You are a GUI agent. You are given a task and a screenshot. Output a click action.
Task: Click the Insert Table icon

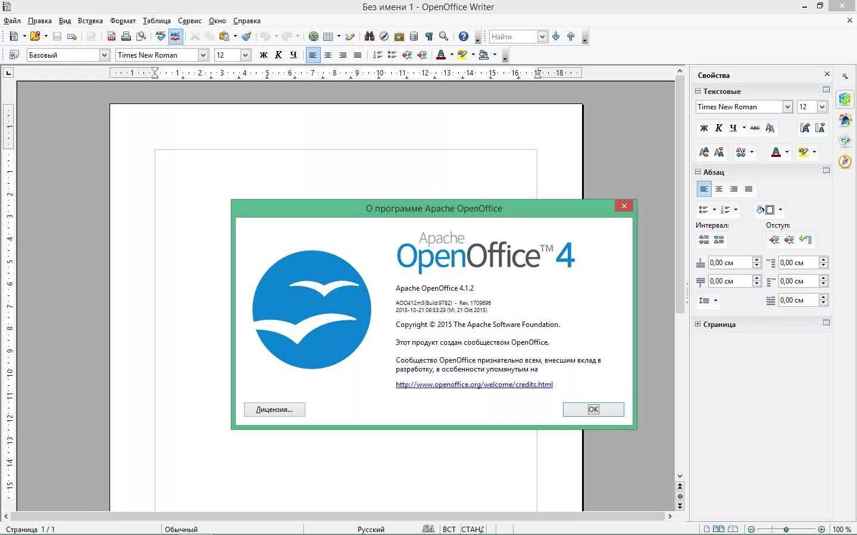tap(328, 36)
